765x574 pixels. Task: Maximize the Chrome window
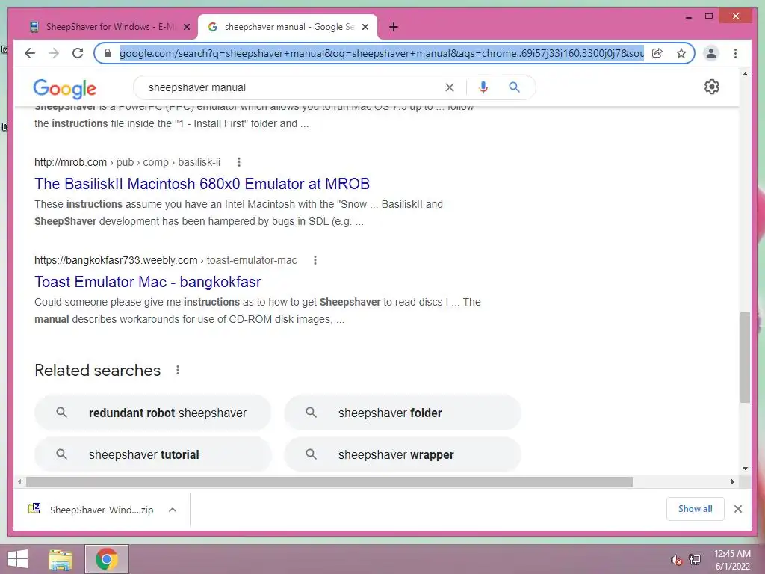pos(709,16)
